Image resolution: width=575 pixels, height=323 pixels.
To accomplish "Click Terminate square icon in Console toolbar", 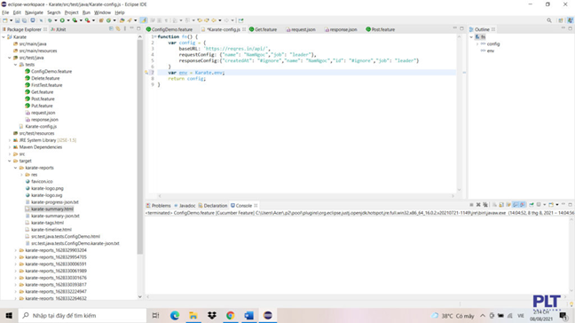I will click(x=471, y=205).
